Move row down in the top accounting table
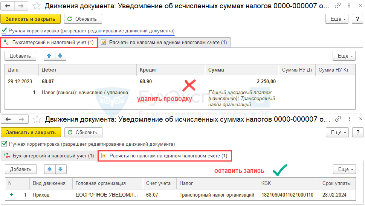Screen dimensions: 365x206 [x=60, y=56]
